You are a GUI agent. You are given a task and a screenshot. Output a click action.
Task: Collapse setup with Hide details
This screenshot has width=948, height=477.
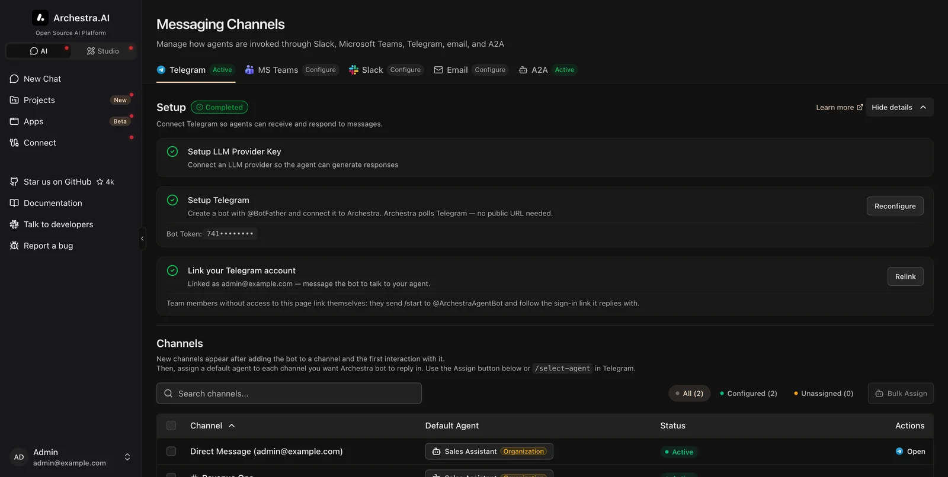pos(899,107)
